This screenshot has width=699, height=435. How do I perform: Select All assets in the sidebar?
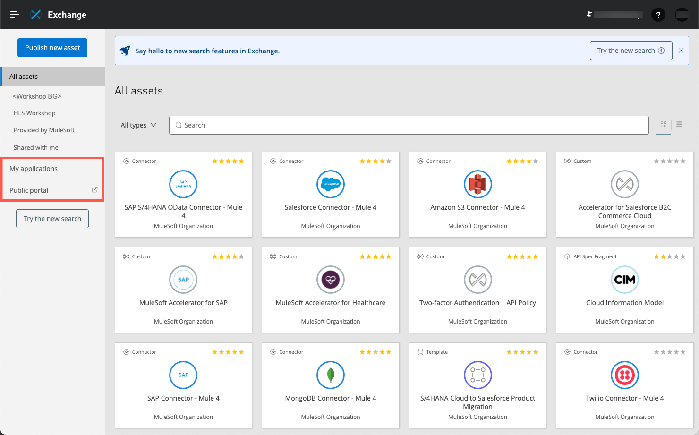53,77
